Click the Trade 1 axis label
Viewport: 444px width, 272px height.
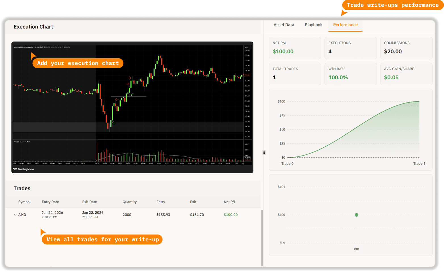(x=419, y=164)
